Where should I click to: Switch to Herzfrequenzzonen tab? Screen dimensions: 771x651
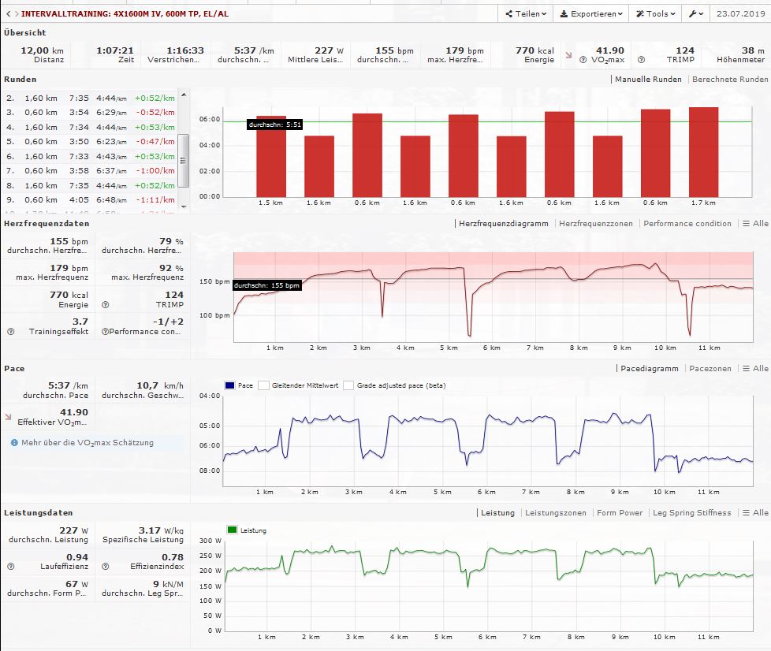595,224
